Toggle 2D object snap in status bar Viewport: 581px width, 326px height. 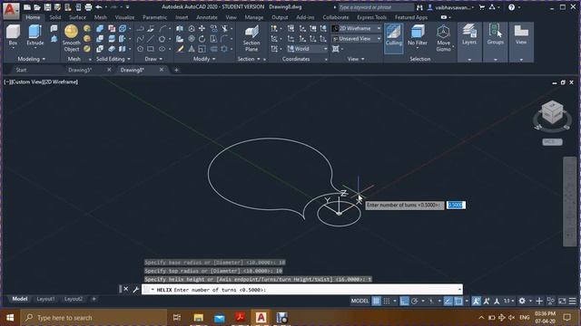pos(458,302)
